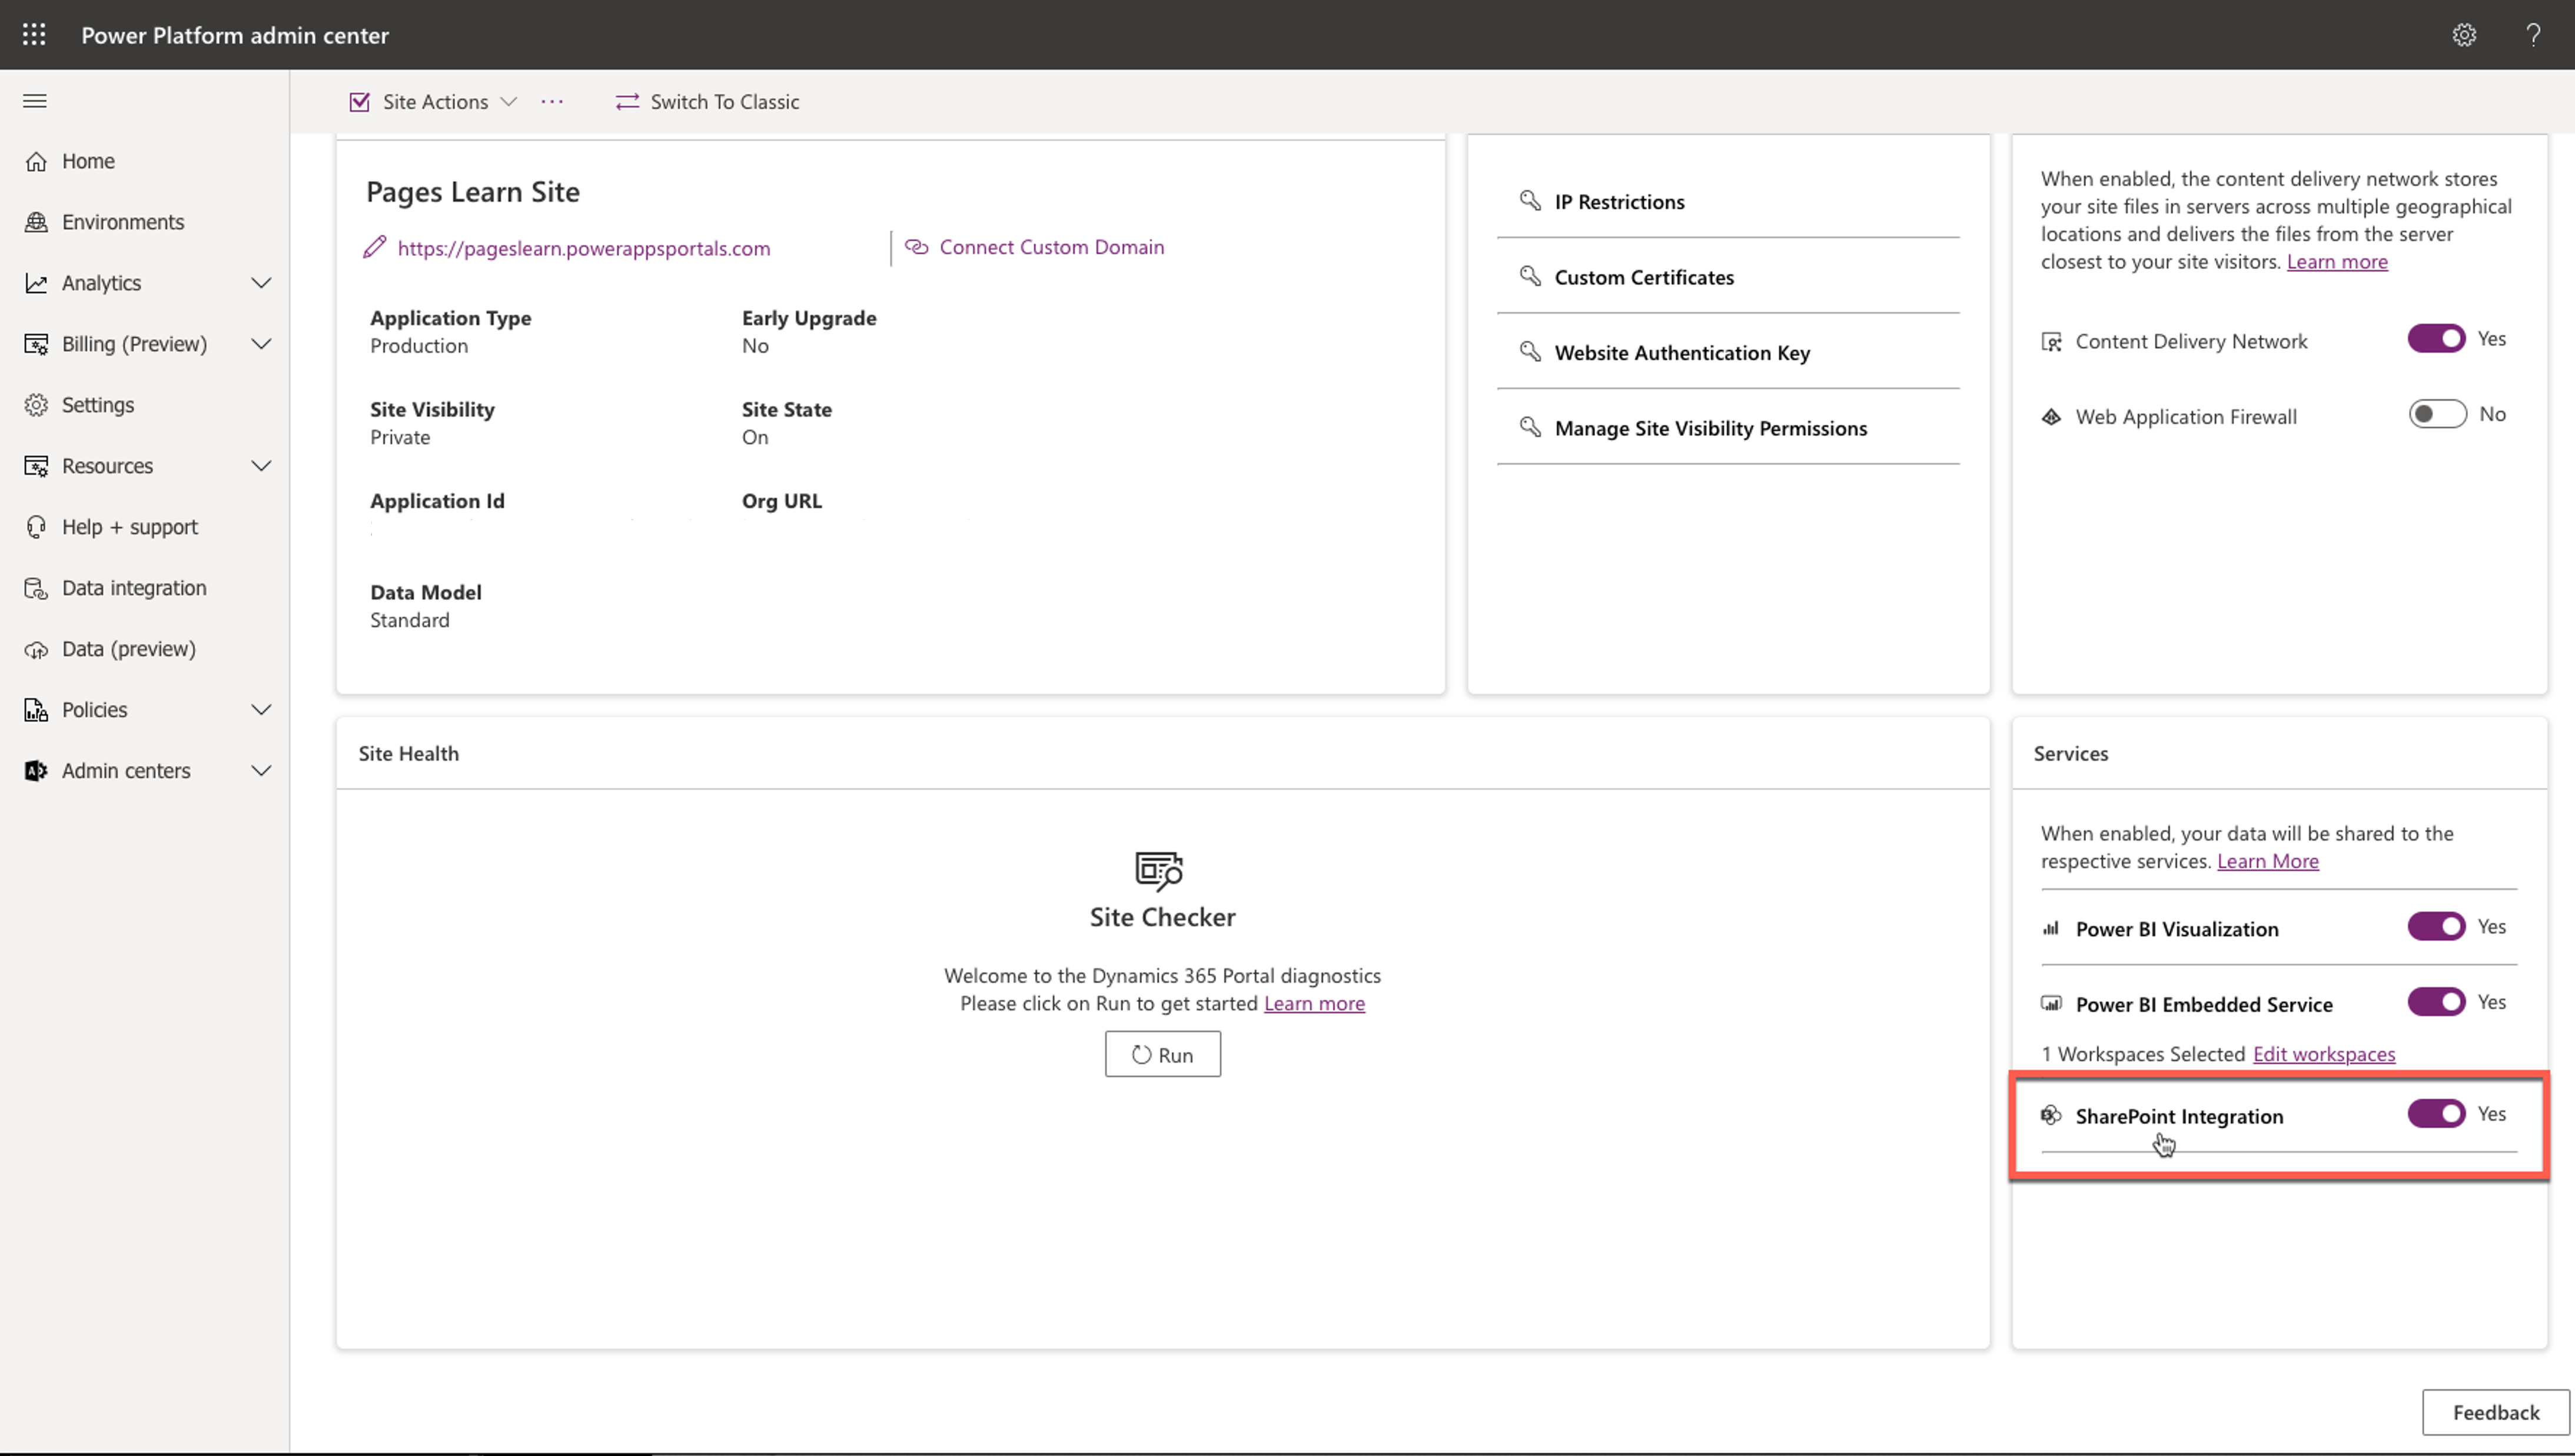This screenshot has width=2575, height=1456.
Task: Open Data integration in the sidebar
Action: click(x=133, y=588)
